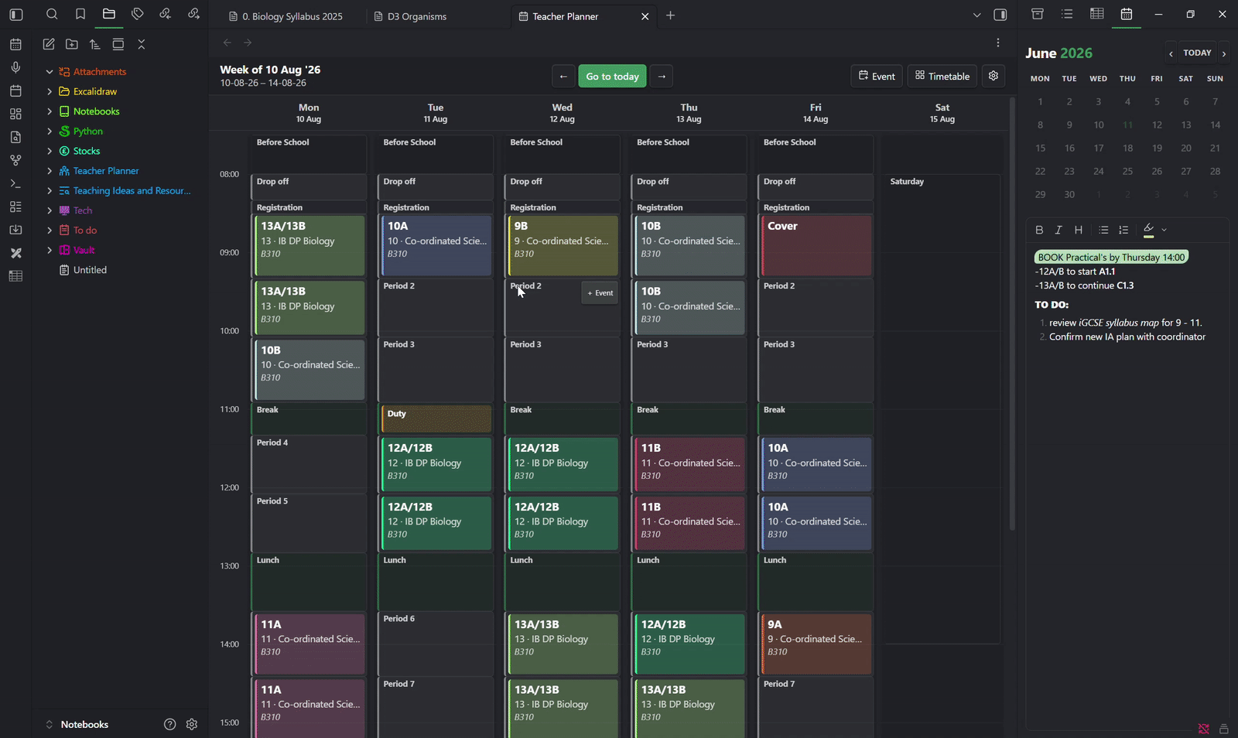The image size is (1238, 738).
Task: Toggle italic formatting in note toolbar
Action: click(x=1058, y=230)
